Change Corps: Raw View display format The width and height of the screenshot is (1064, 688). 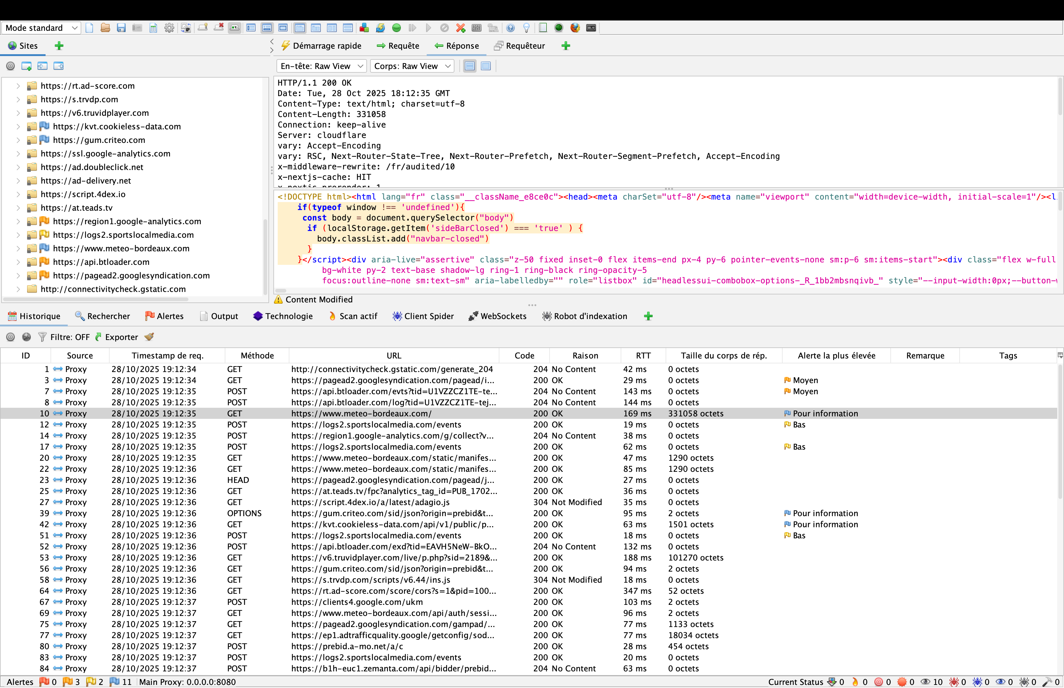[411, 66]
